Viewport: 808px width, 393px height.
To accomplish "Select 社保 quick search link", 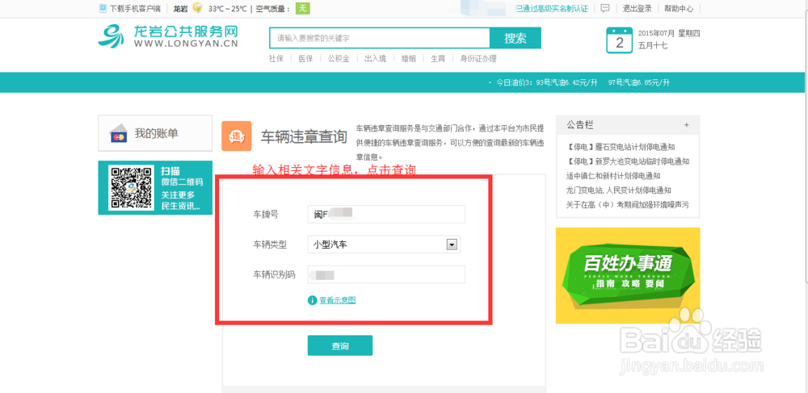I will (276, 59).
